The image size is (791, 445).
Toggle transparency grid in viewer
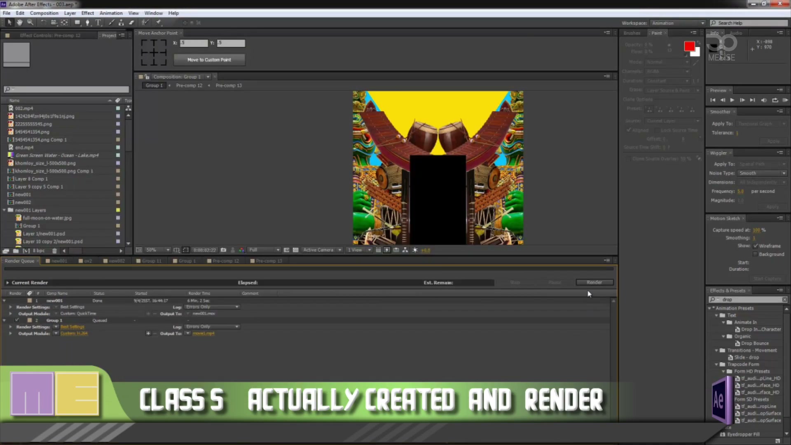[295, 250]
